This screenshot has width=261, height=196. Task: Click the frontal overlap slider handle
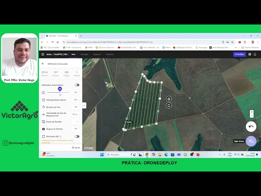60,89
